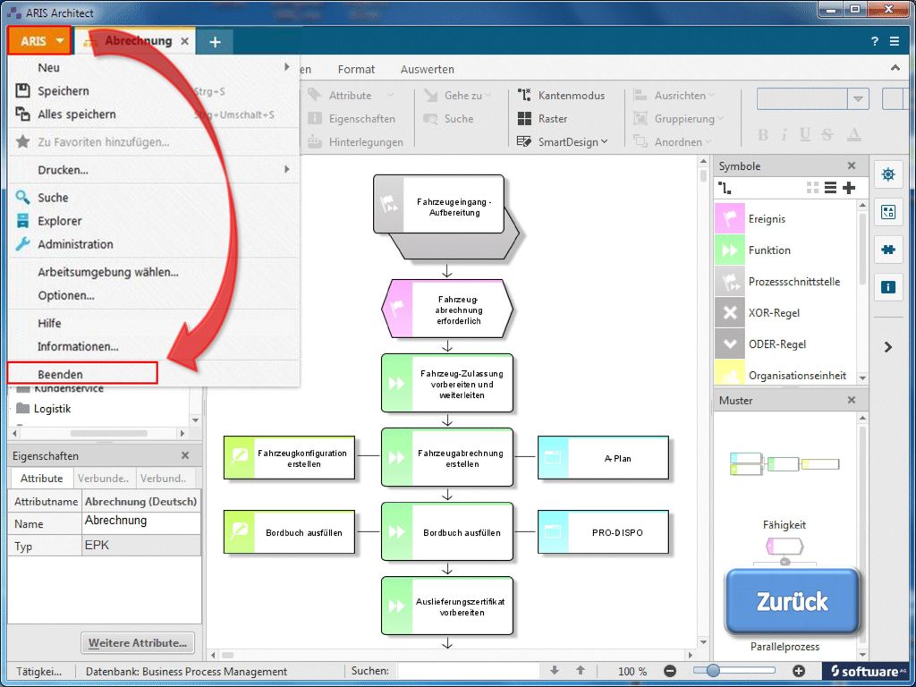916x687 pixels.
Task: Click Hinterlegungen toolbar button
Action: click(x=355, y=142)
